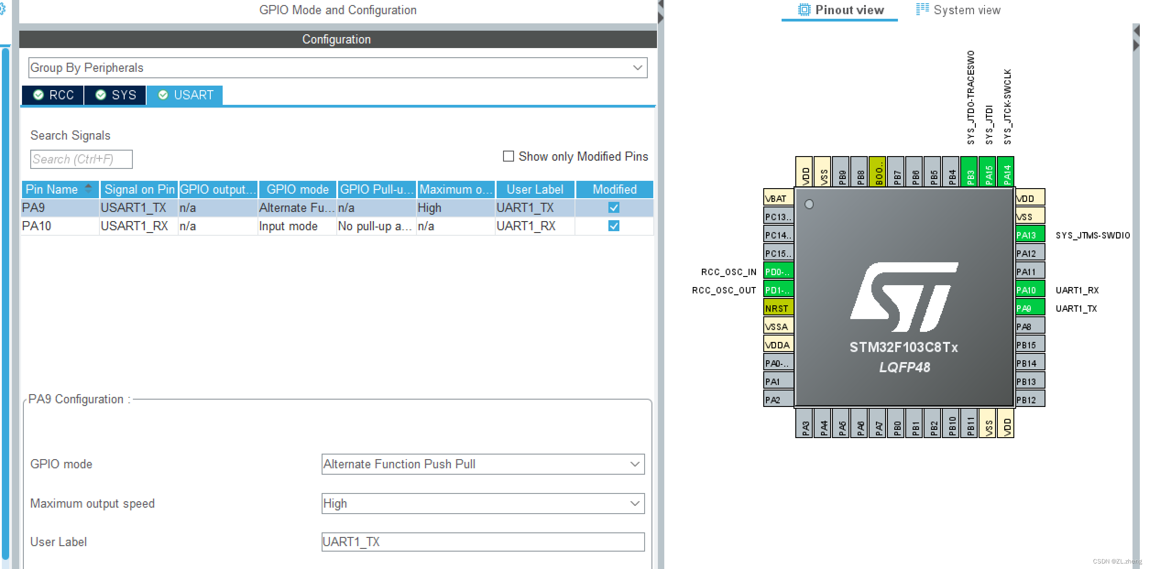Screen dimensions: 1149x569
Task: Select the USART tab
Action: (185, 95)
